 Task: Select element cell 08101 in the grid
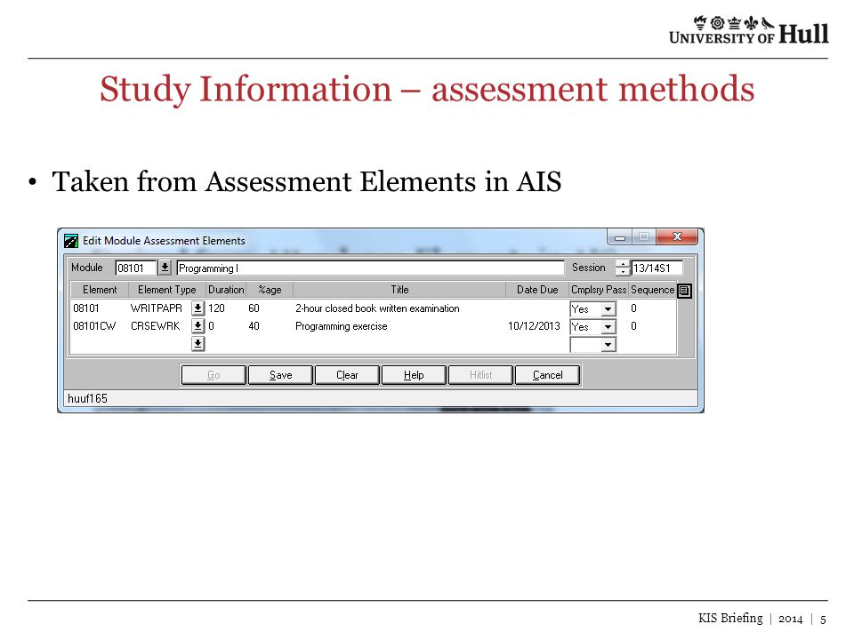pos(86,308)
